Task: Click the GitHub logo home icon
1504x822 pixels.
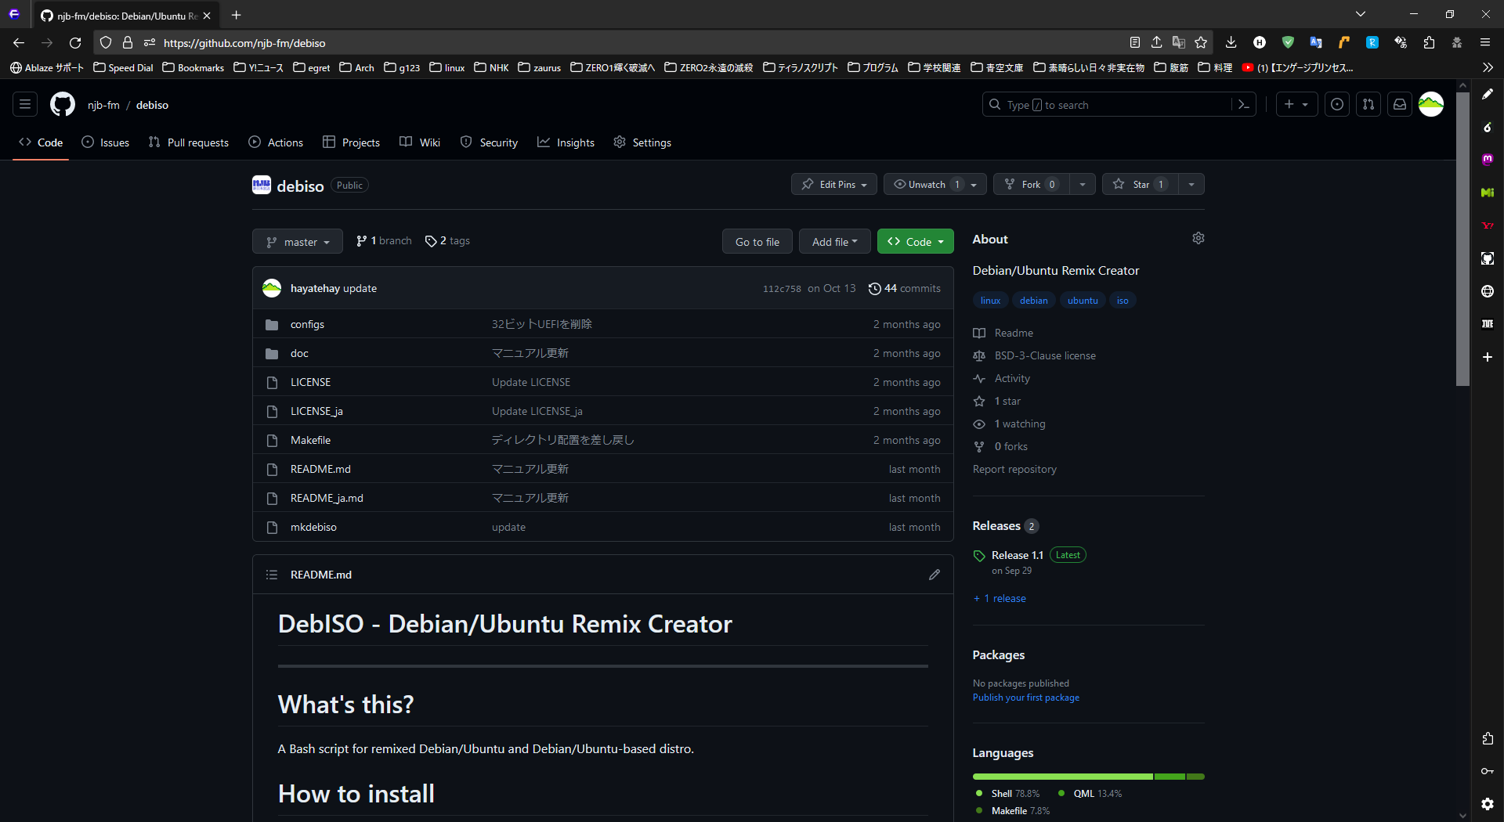Action: click(x=63, y=104)
